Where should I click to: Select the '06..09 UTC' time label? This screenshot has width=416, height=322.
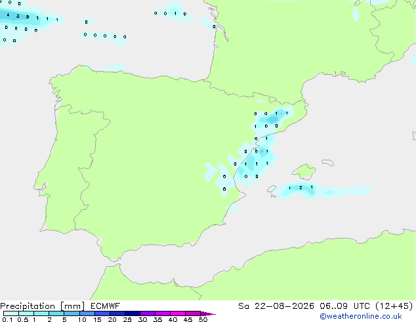(x=344, y=306)
